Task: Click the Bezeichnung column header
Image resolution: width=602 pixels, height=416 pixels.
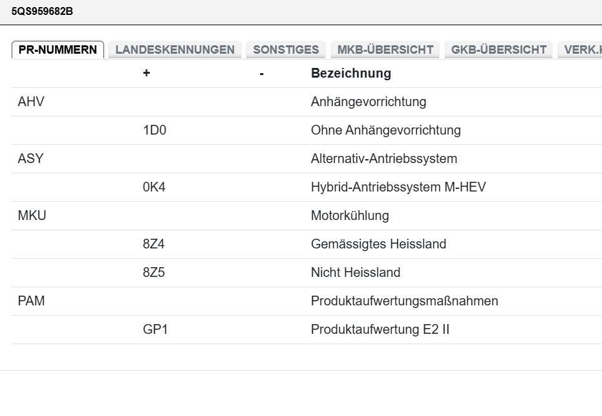Action: pyautogui.click(x=351, y=73)
